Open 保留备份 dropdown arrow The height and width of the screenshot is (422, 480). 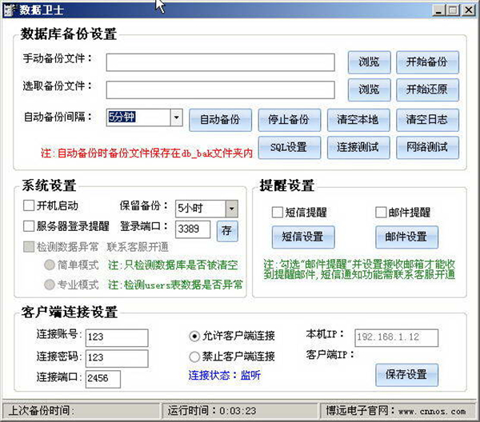[232, 209]
